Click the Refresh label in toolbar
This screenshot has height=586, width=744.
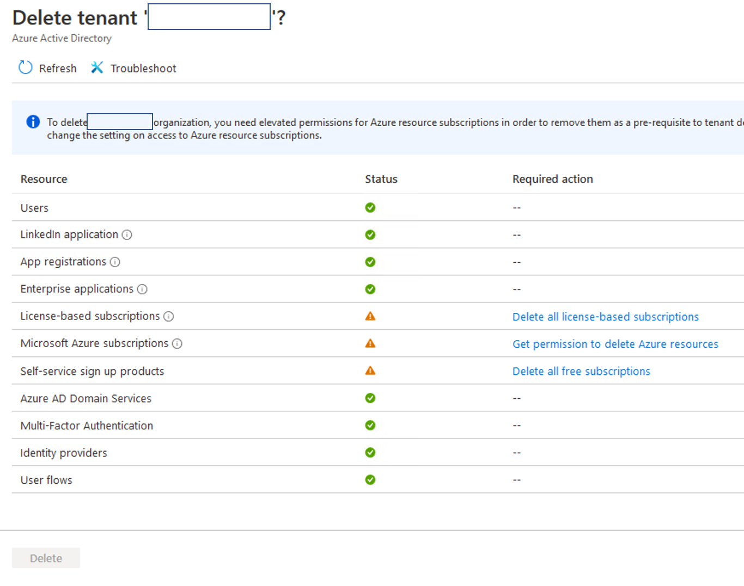pos(58,69)
